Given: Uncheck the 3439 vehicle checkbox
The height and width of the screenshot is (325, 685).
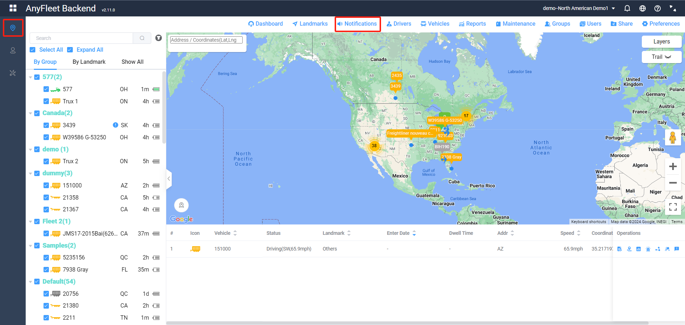Looking at the screenshot, I should 46,125.
